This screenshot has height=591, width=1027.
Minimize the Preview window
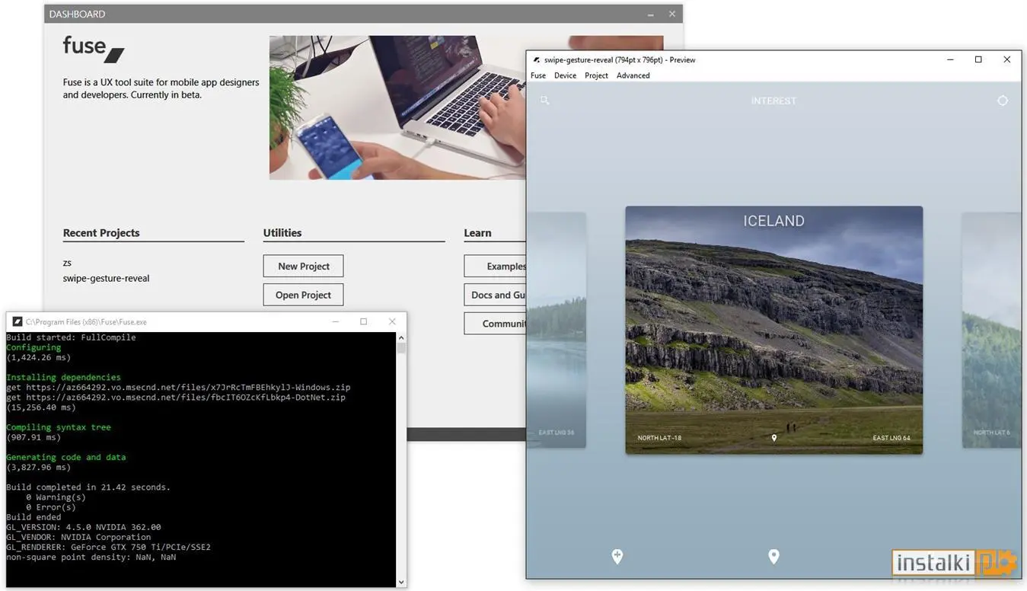coord(950,59)
